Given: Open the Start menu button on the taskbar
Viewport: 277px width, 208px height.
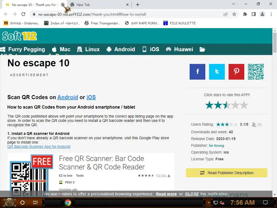Looking at the screenshot, I should click(9, 203).
